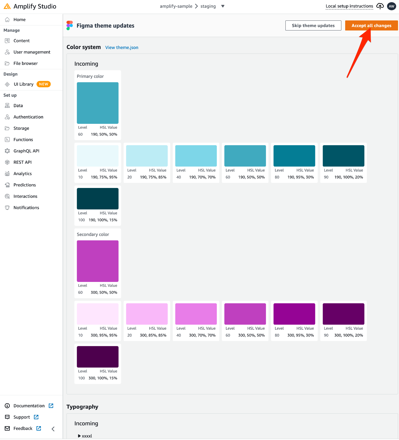
Task: Open Support link
Action: pos(22,417)
